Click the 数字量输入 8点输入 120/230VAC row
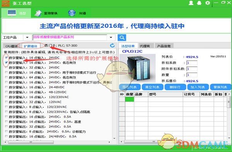 click(x=38, y=107)
